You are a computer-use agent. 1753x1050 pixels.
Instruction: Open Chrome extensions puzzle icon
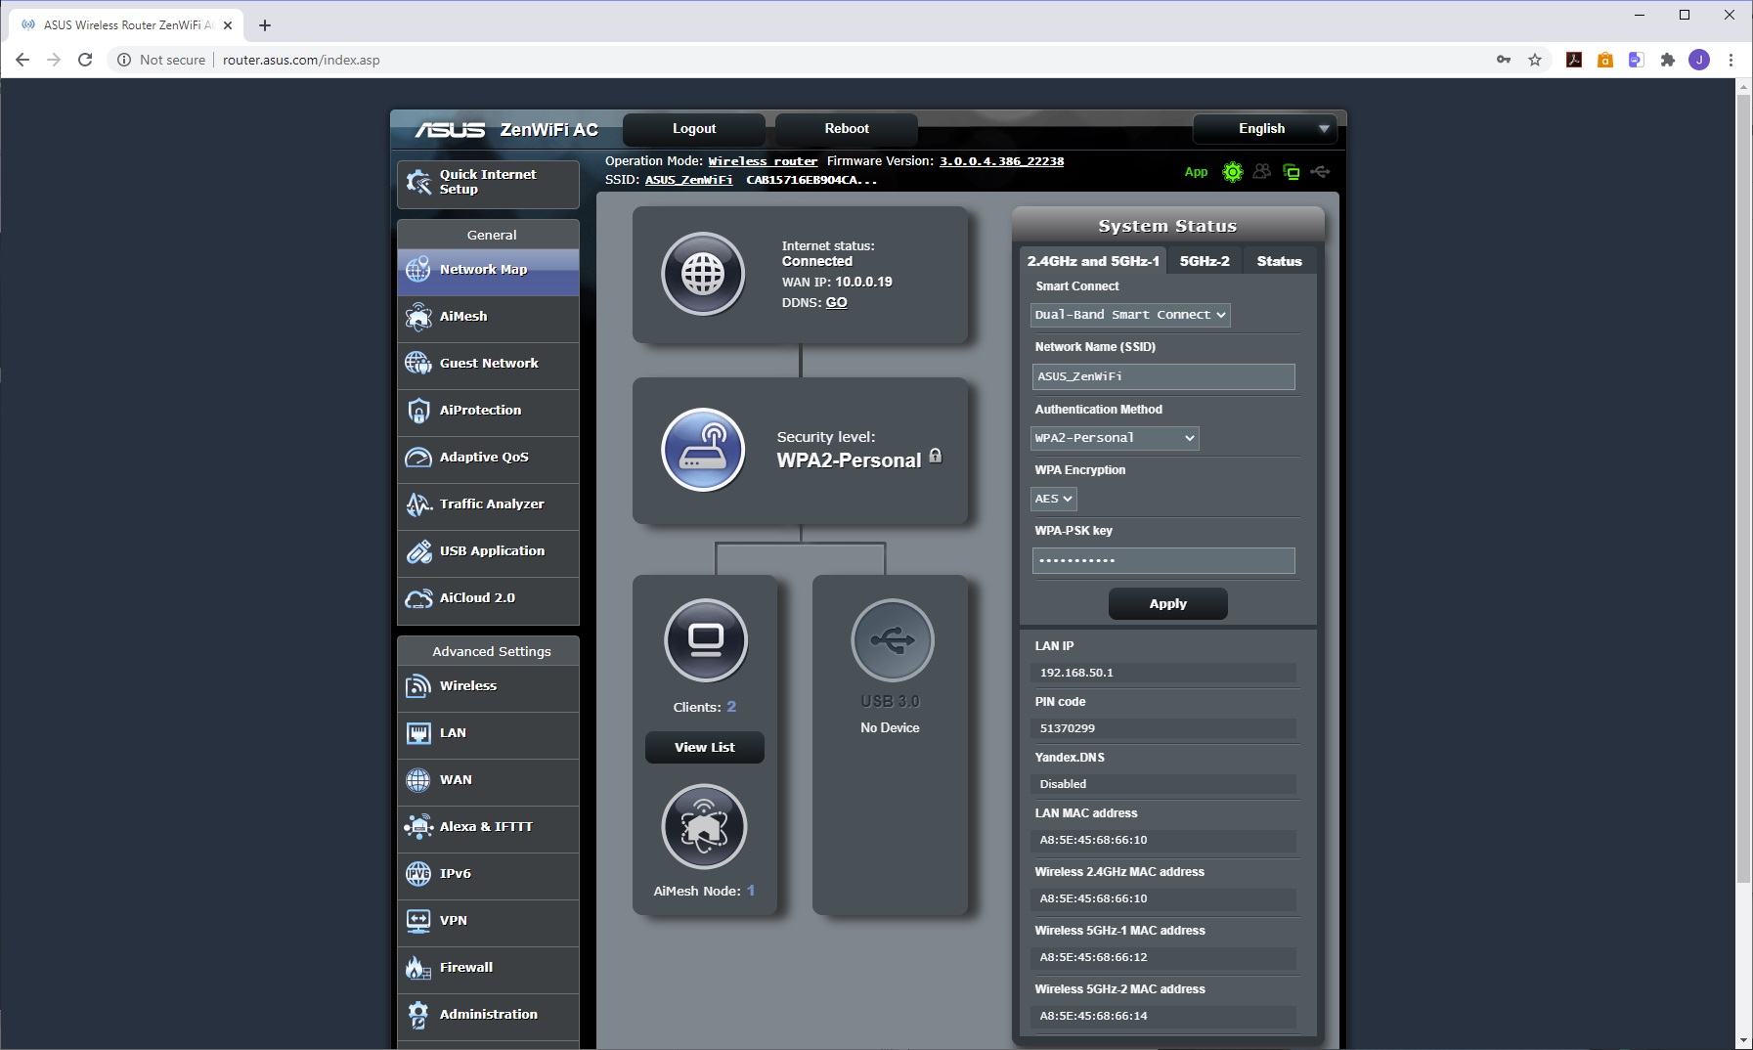tap(1668, 60)
